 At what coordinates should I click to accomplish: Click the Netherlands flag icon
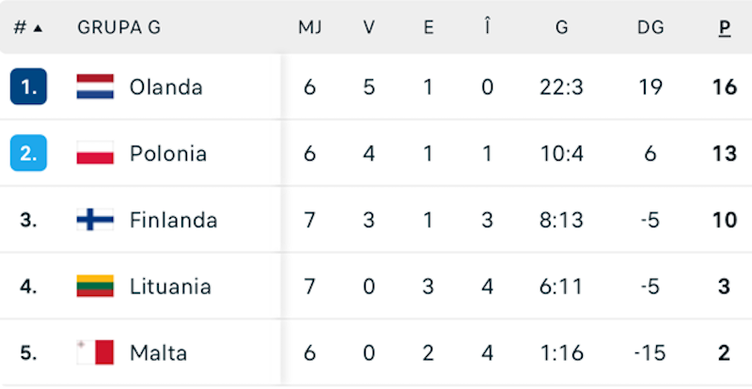click(x=95, y=87)
